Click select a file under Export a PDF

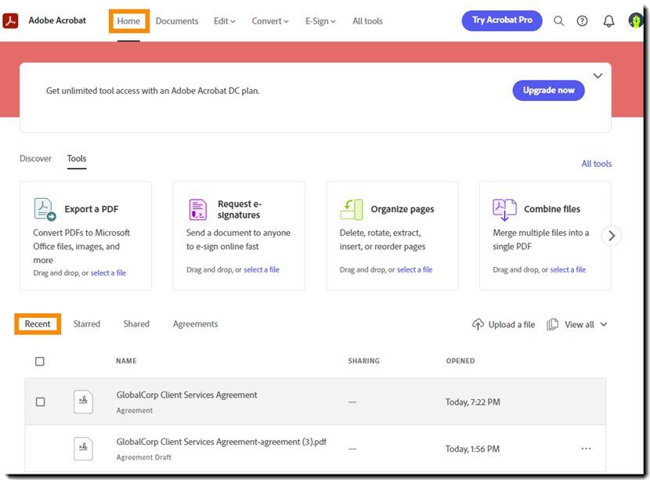point(108,272)
